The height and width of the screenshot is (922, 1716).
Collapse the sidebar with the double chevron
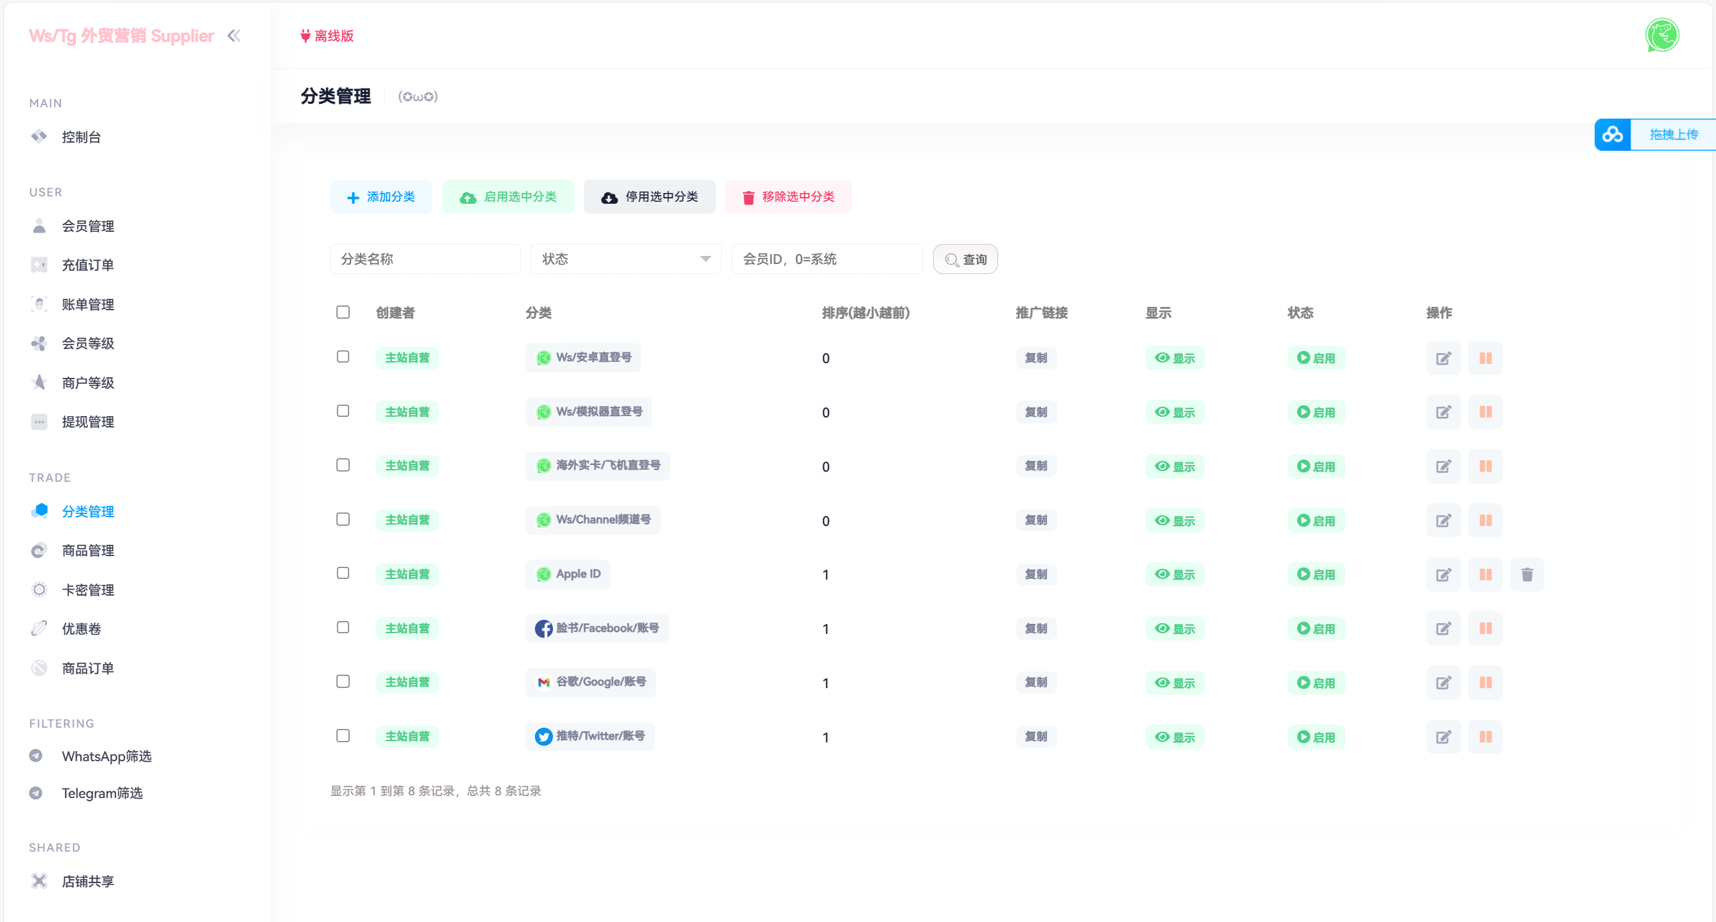tap(234, 36)
